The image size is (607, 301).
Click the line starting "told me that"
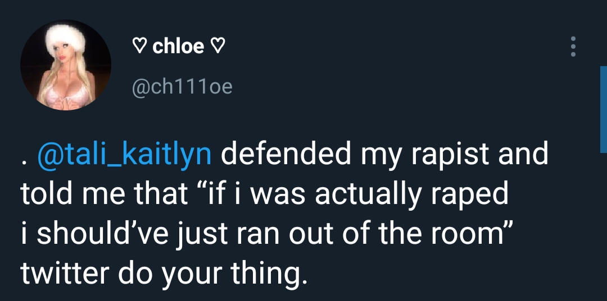tap(264, 193)
